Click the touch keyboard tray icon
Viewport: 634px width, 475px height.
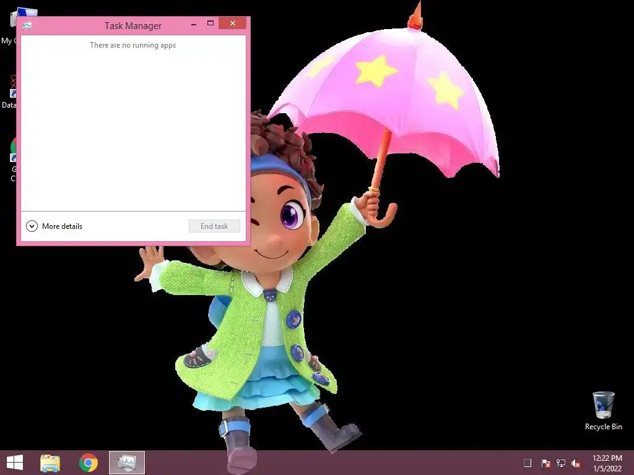click(528, 463)
